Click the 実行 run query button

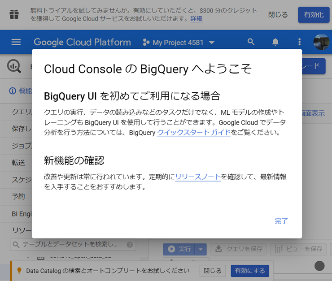pyautogui.click(x=179, y=249)
